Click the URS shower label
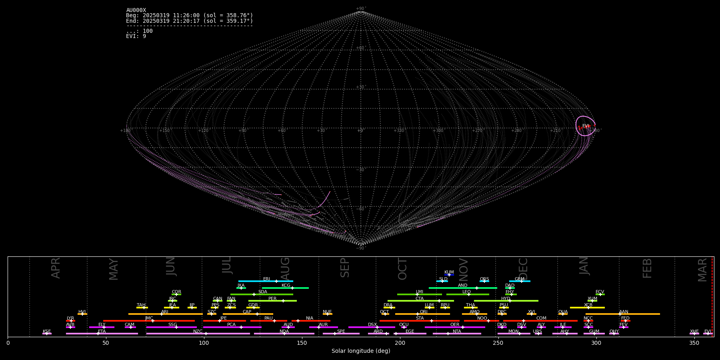Viewport: 720px width, 360px height. click(x=537, y=332)
